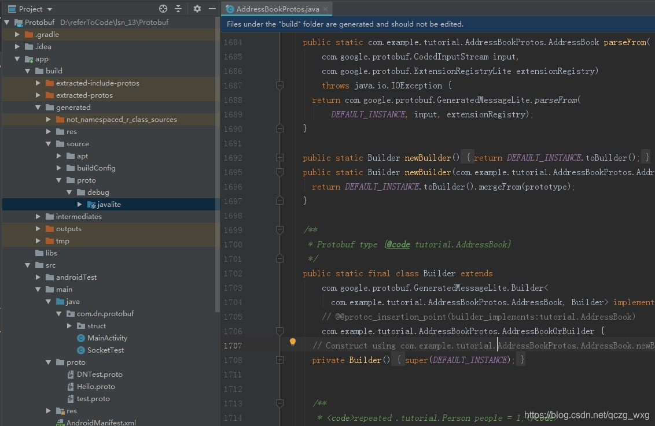Collapse Javadoc fold at line 1713
Viewport: 655px width, 426px height.
pyautogui.click(x=280, y=403)
